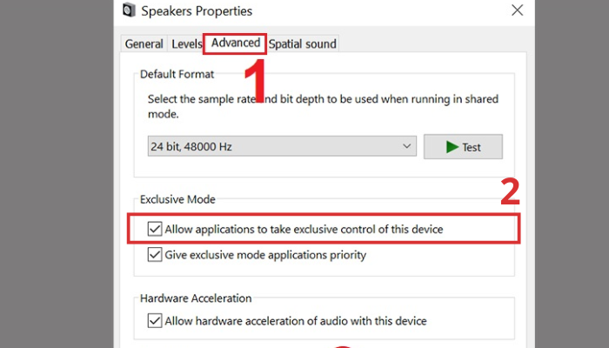Go to the Spatial sound tab
Screen dimensions: 609x348
point(302,43)
